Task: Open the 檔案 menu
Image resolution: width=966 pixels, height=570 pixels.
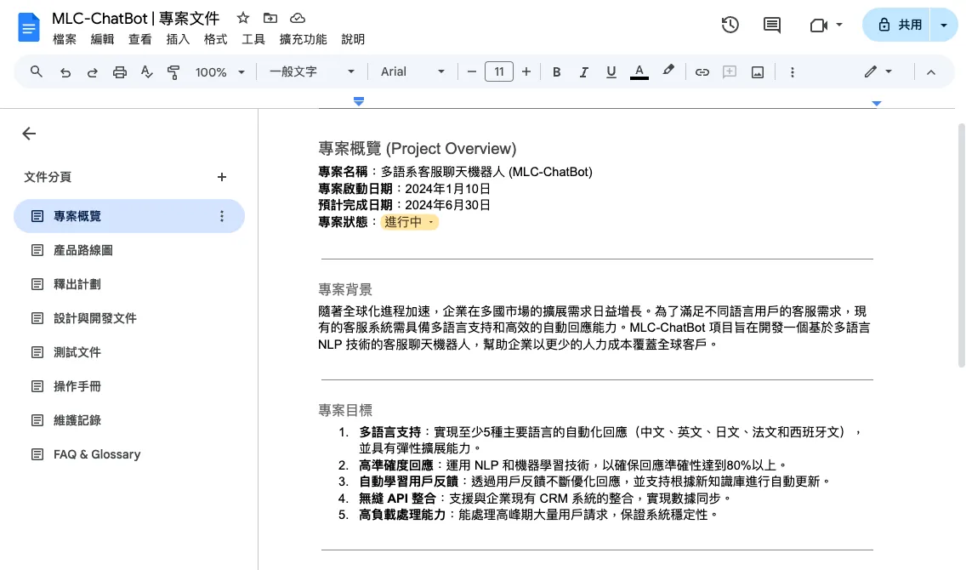Action: point(65,39)
